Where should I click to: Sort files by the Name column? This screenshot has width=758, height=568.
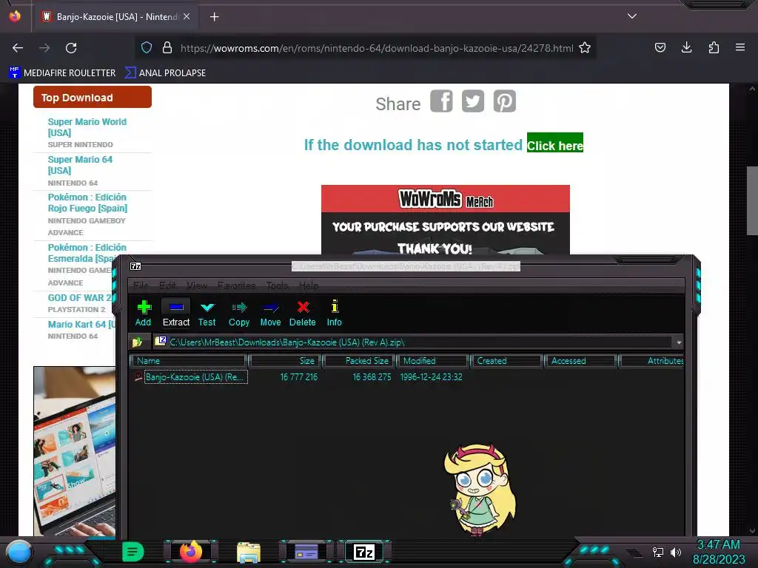[189, 361]
